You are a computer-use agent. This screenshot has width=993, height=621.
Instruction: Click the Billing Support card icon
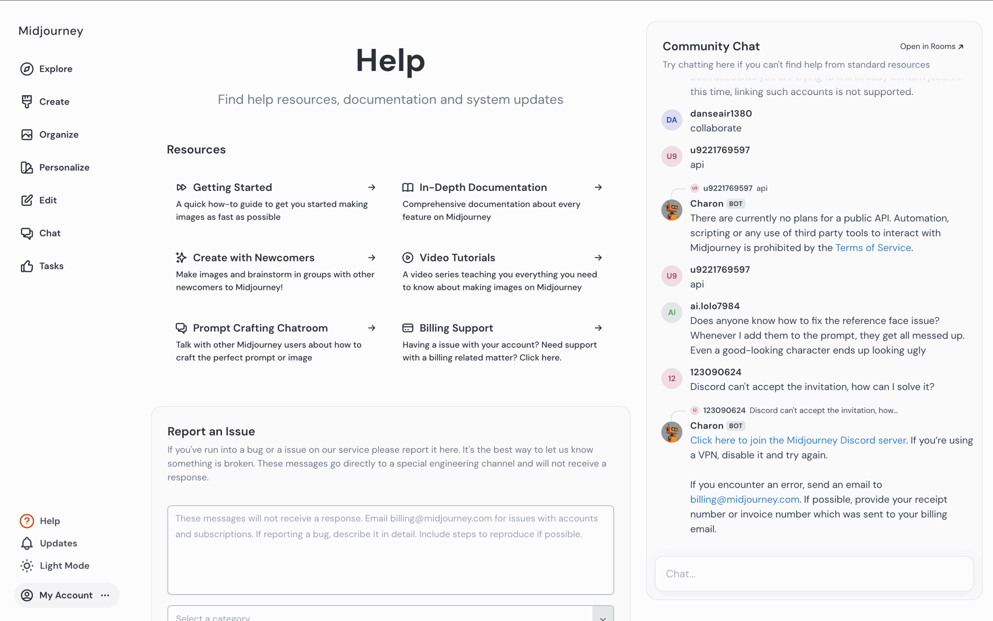[x=408, y=328]
